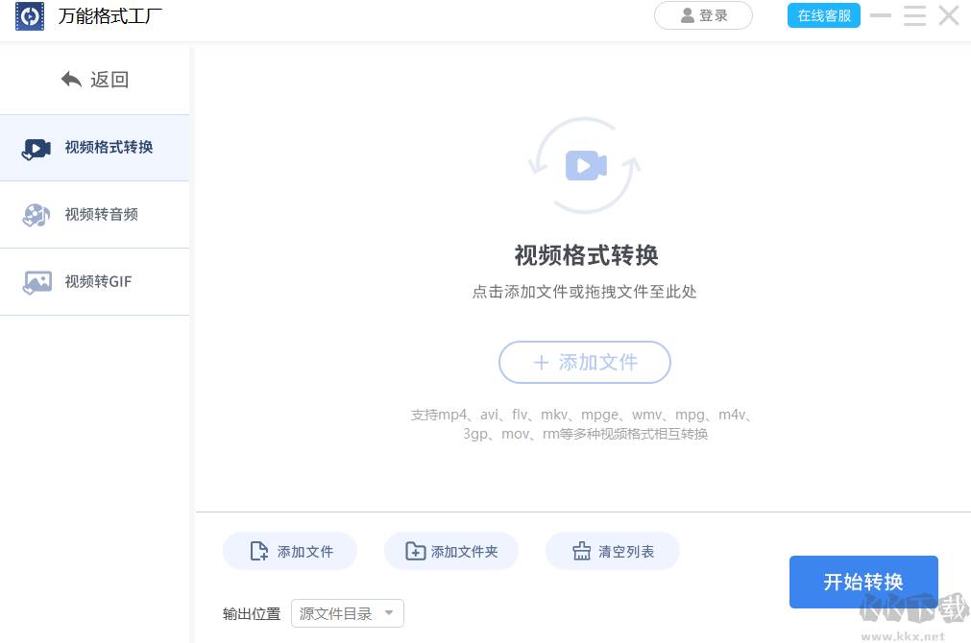The height and width of the screenshot is (643, 971).
Task: Switch to the 视频转GIF tab
Action: (93, 281)
